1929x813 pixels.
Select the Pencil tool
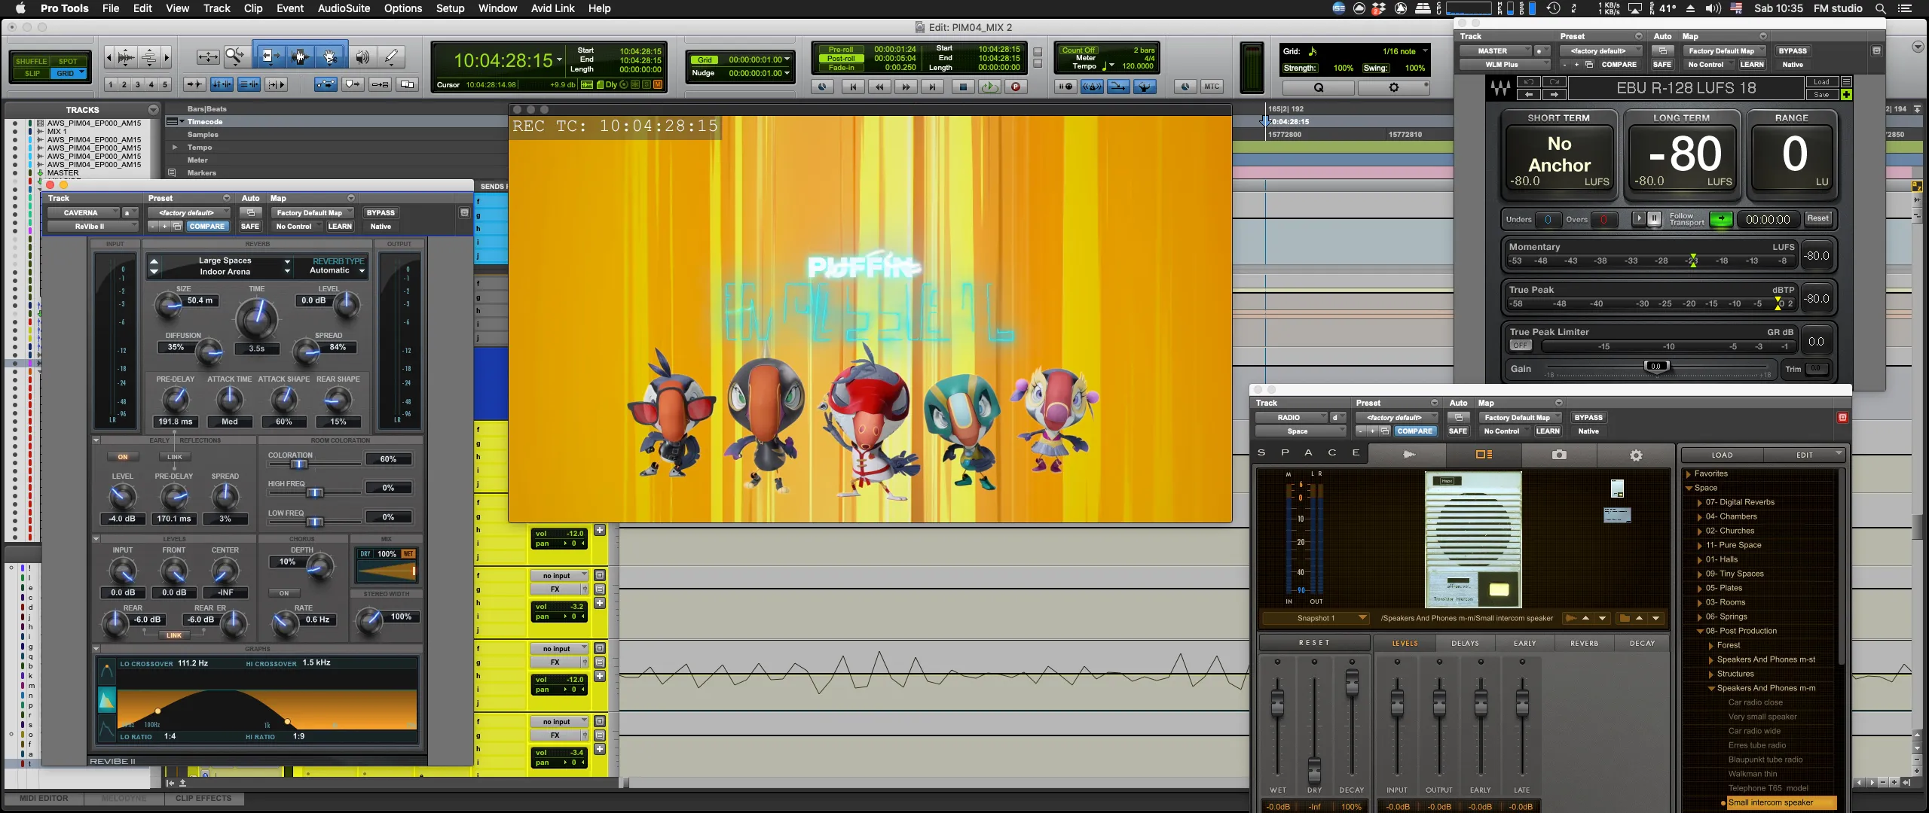pos(391,56)
